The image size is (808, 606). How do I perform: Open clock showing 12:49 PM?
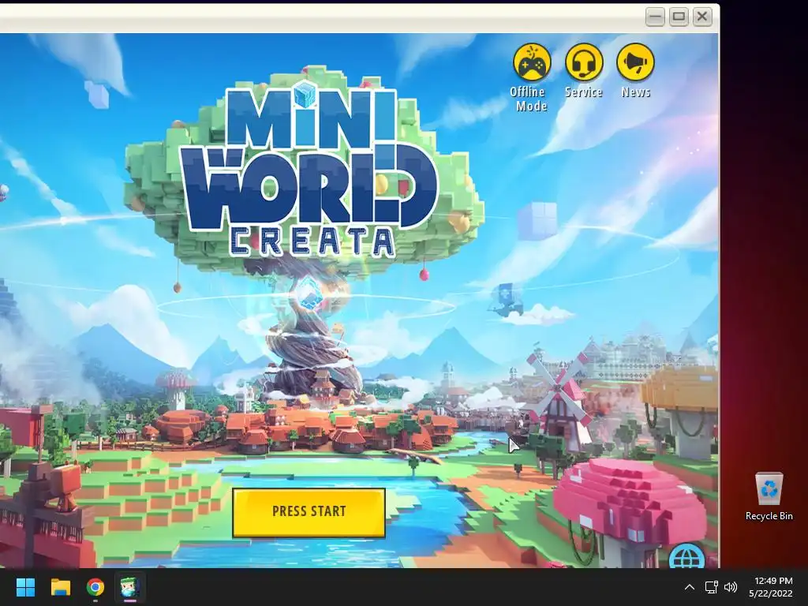point(773,581)
